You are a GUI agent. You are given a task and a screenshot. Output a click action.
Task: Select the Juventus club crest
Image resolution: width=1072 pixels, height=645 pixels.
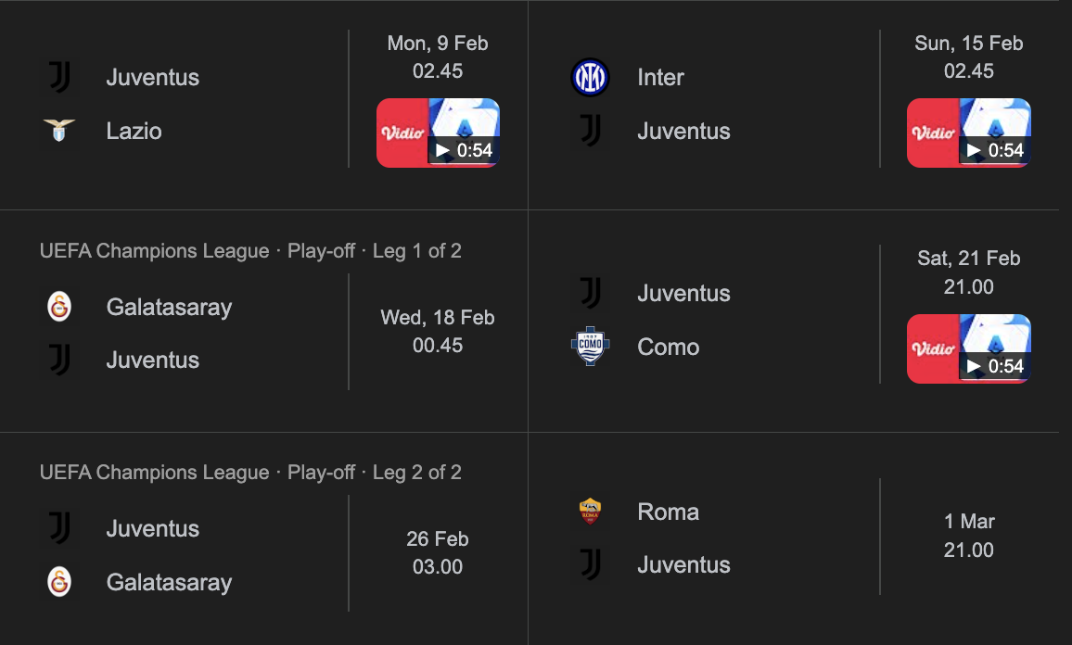[x=59, y=77]
